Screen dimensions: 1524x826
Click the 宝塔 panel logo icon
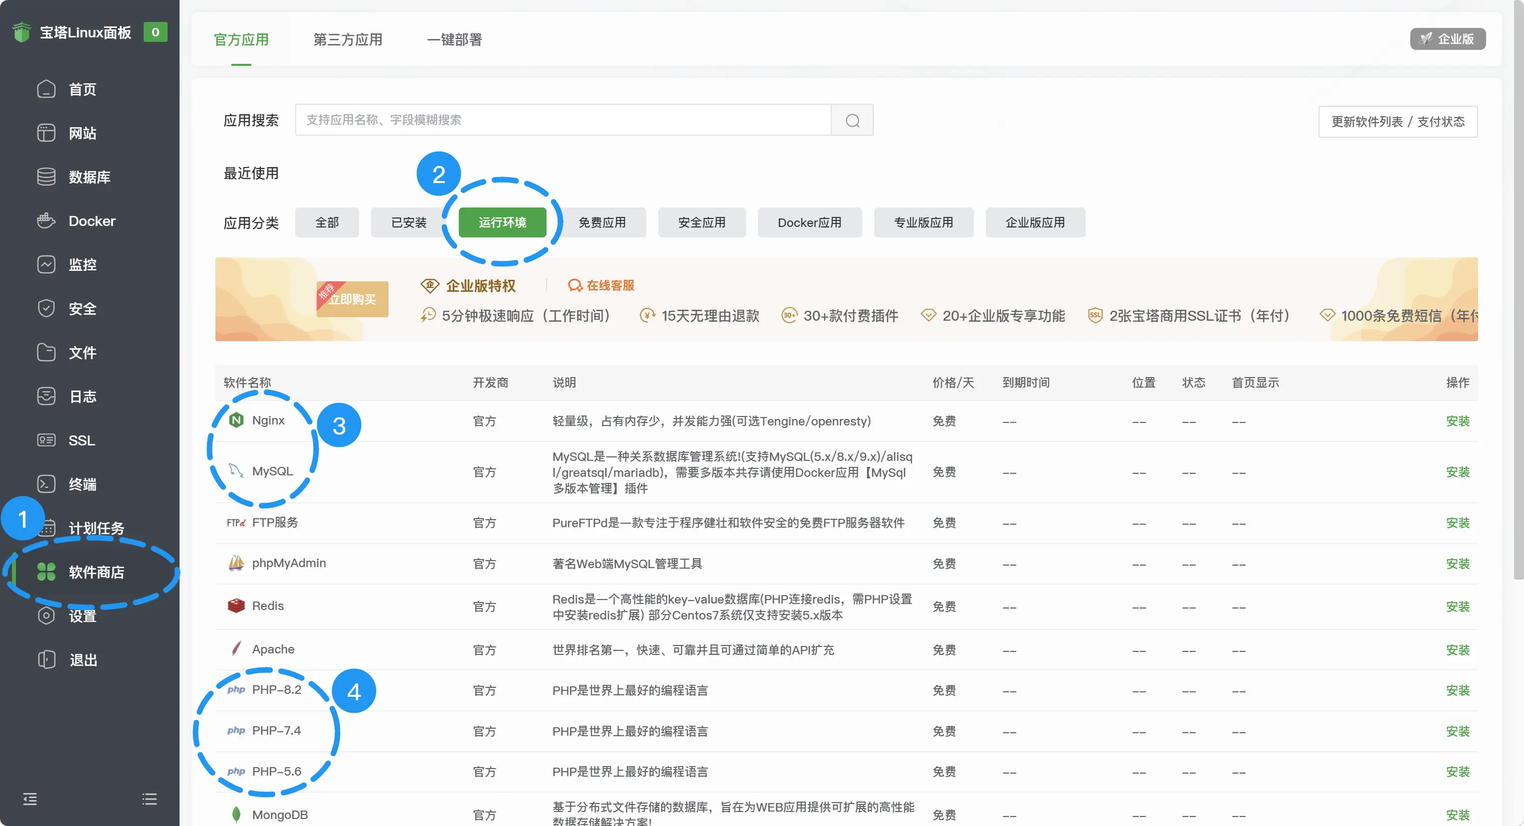(22, 32)
